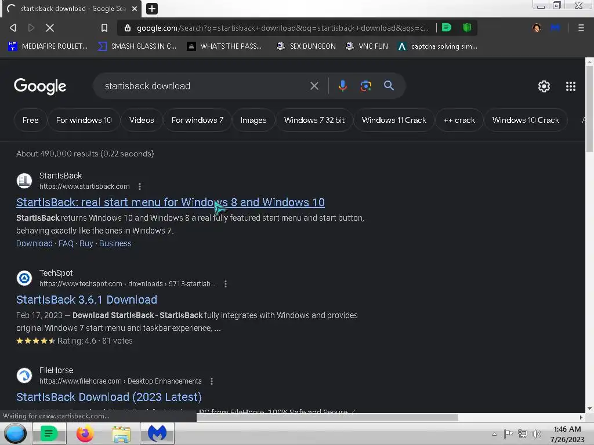Open the Download sitelink
Image resolution: width=594 pixels, height=445 pixels.
click(x=34, y=243)
